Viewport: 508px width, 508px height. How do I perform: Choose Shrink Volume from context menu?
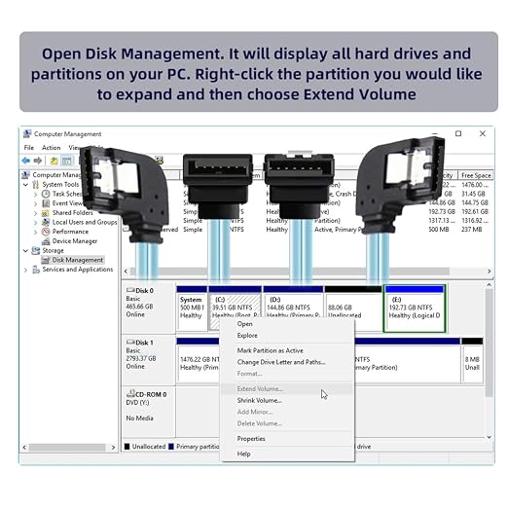click(x=260, y=401)
